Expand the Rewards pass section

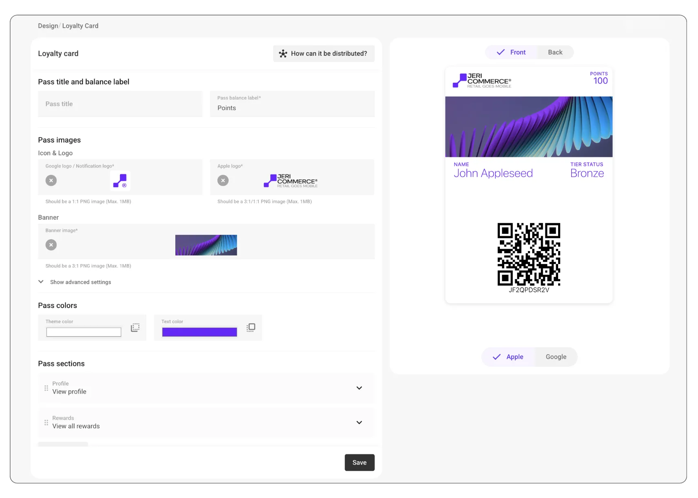coord(359,423)
